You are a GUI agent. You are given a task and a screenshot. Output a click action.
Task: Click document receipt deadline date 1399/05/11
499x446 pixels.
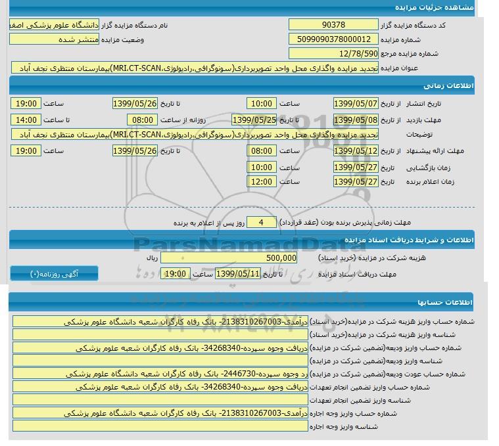pos(238,274)
